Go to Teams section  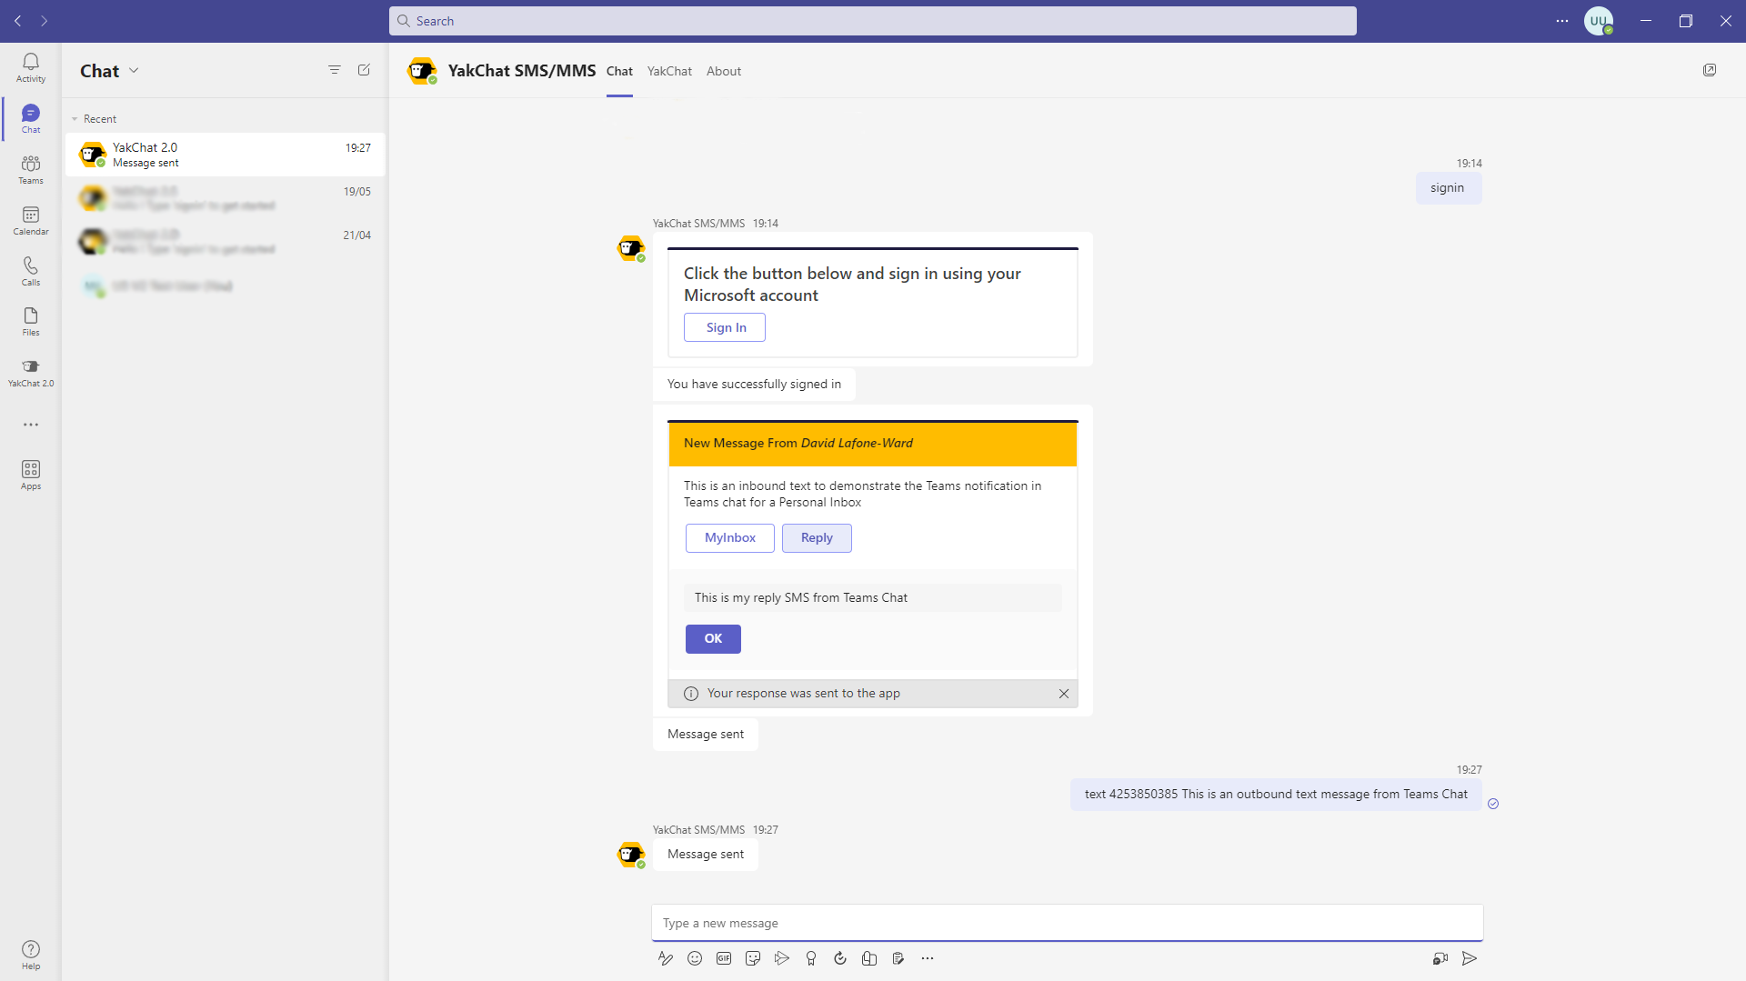31,169
